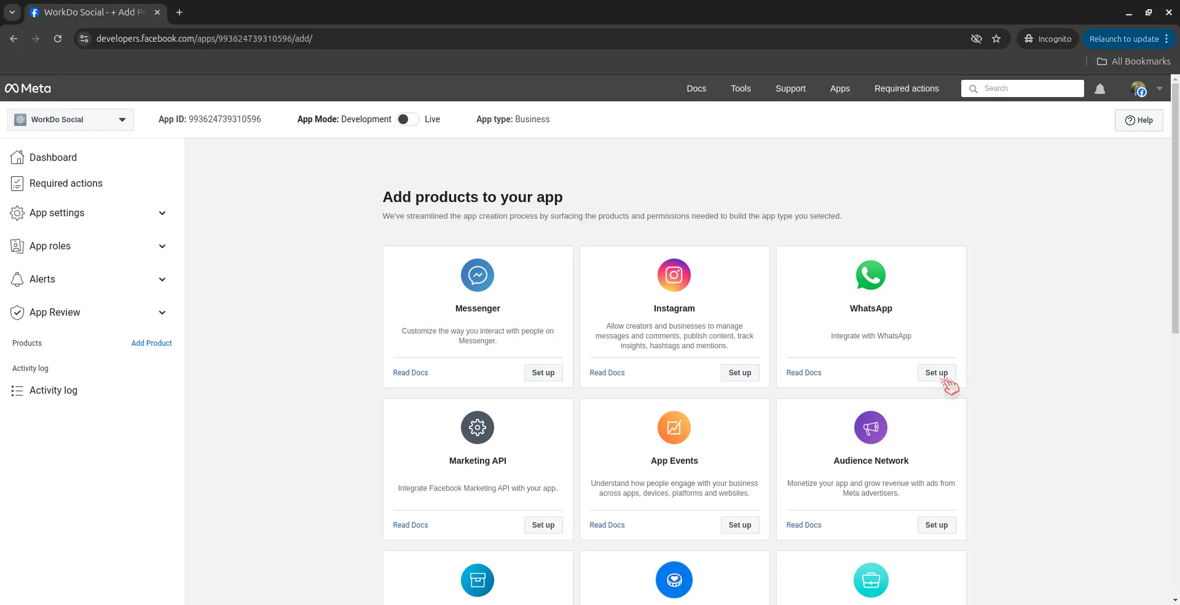
Task: Click Read Docs under Messenger
Action: point(410,372)
